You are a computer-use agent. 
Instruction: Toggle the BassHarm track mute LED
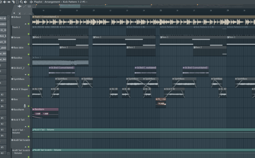point(29,116)
